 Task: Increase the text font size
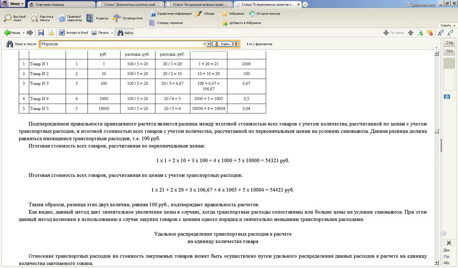pyautogui.click(x=440, y=33)
